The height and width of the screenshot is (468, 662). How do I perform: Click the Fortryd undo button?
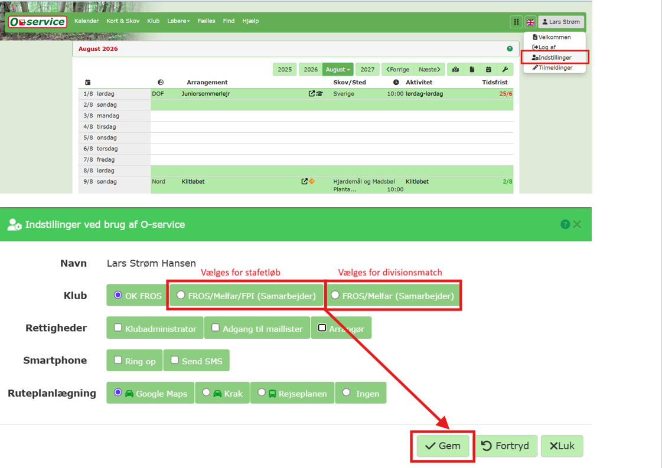[x=505, y=446]
